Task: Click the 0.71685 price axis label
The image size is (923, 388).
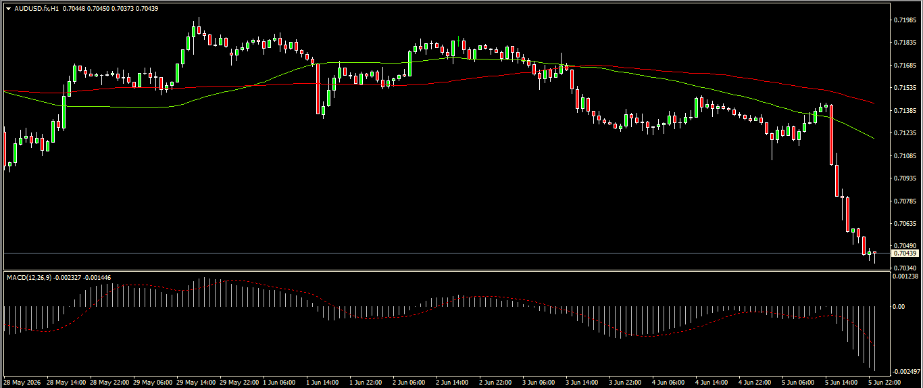Action: (904, 66)
